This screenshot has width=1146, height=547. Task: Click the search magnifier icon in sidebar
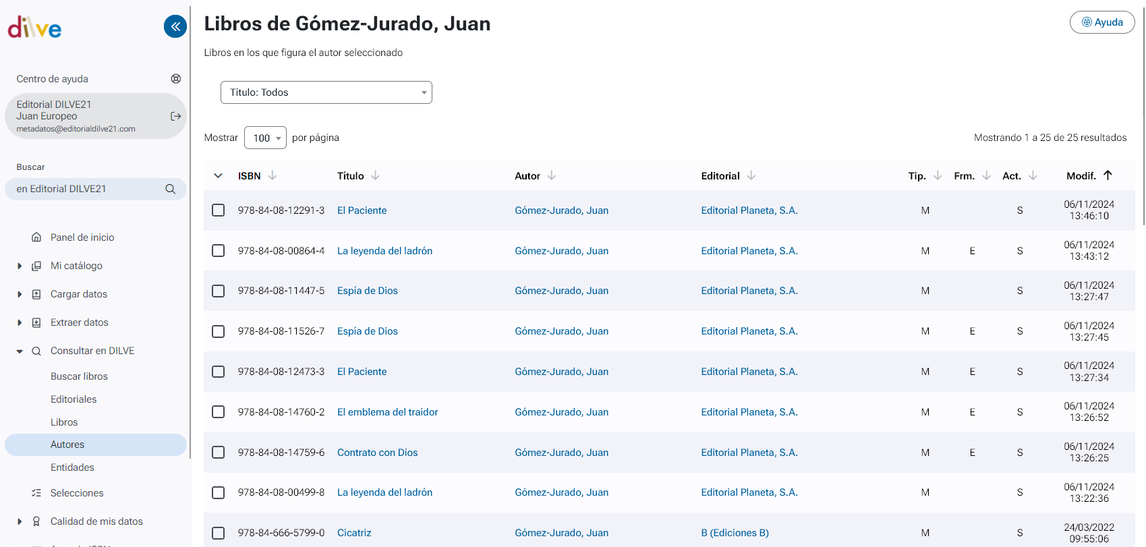pyautogui.click(x=171, y=189)
